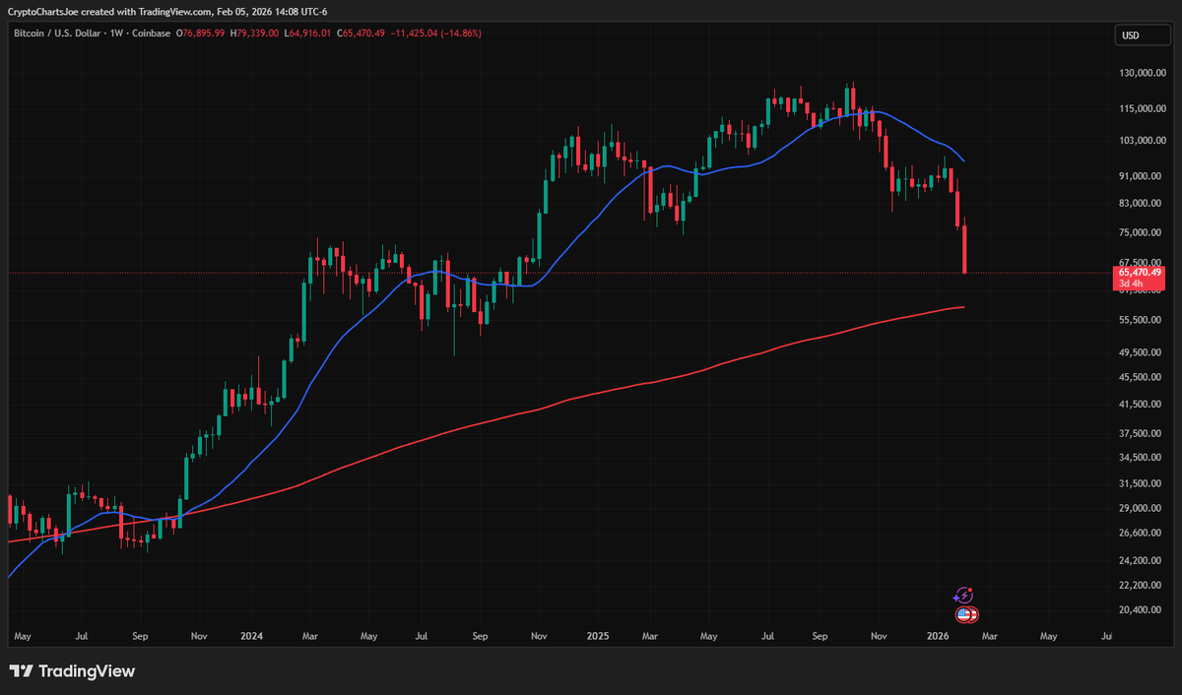Click the 49,500.00 price axis label
The height and width of the screenshot is (695, 1182).
pos(1143,352)
